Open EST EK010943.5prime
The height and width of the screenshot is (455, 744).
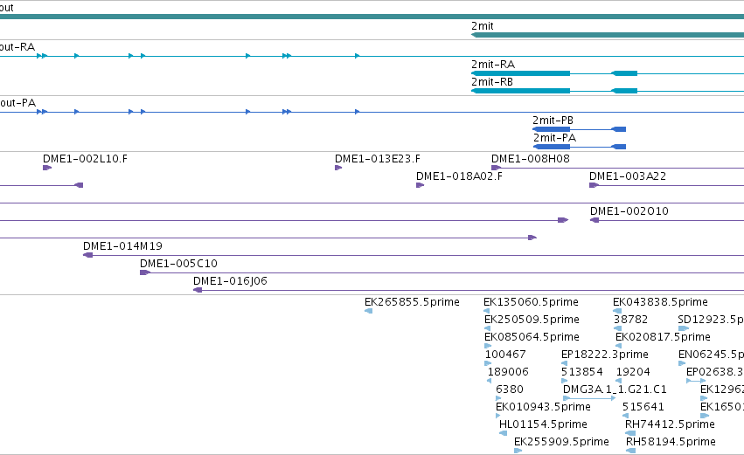pyautogui.click(x=543, y=408)
